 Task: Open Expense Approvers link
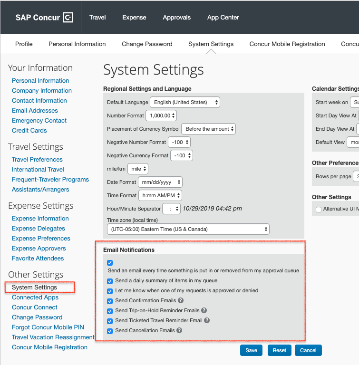click(x=39, y=249)
